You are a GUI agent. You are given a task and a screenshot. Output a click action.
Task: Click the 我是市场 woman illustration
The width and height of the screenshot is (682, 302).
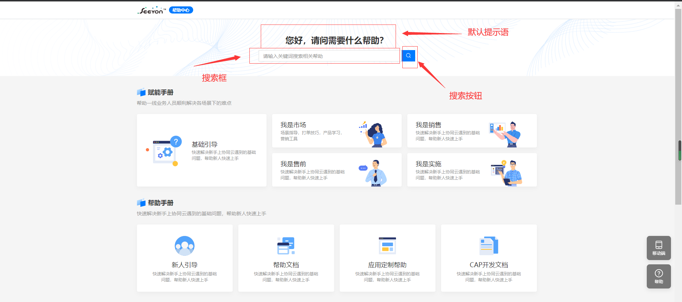[373, 134]
